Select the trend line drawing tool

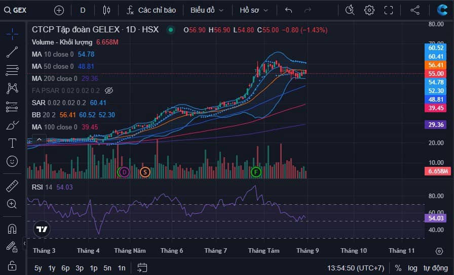click(x=12, y=52)
